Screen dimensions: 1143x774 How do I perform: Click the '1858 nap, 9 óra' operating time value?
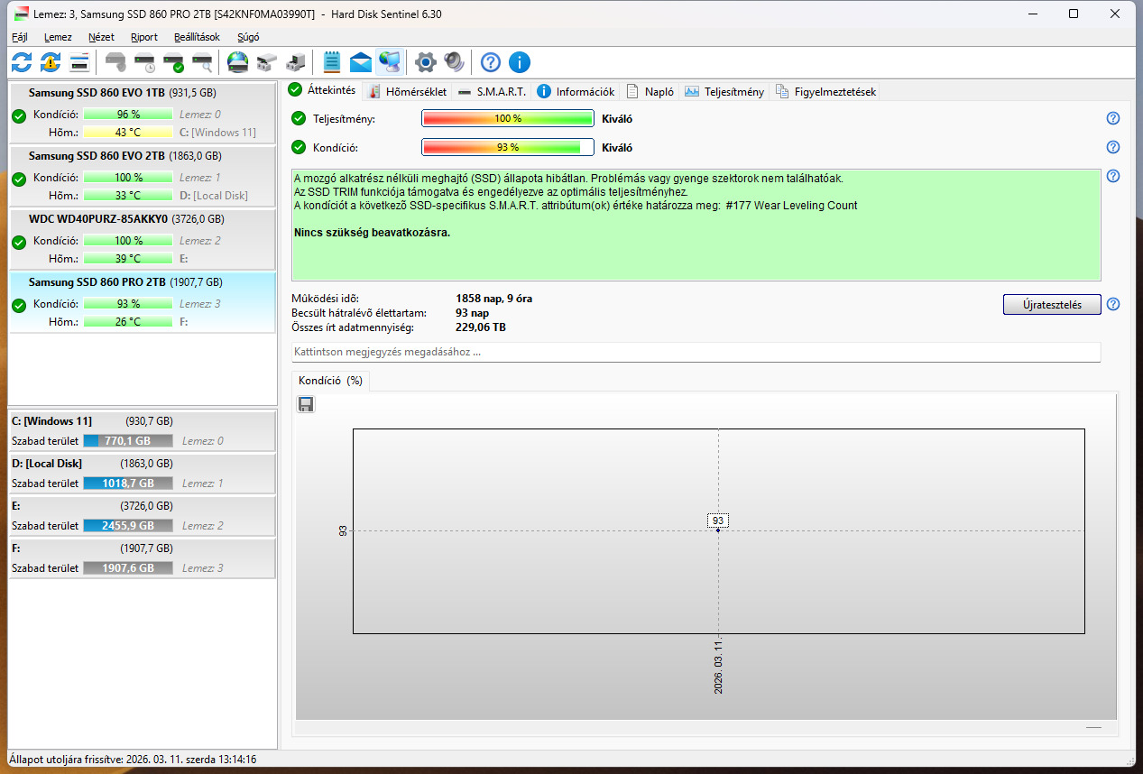(x=494, y=299)
